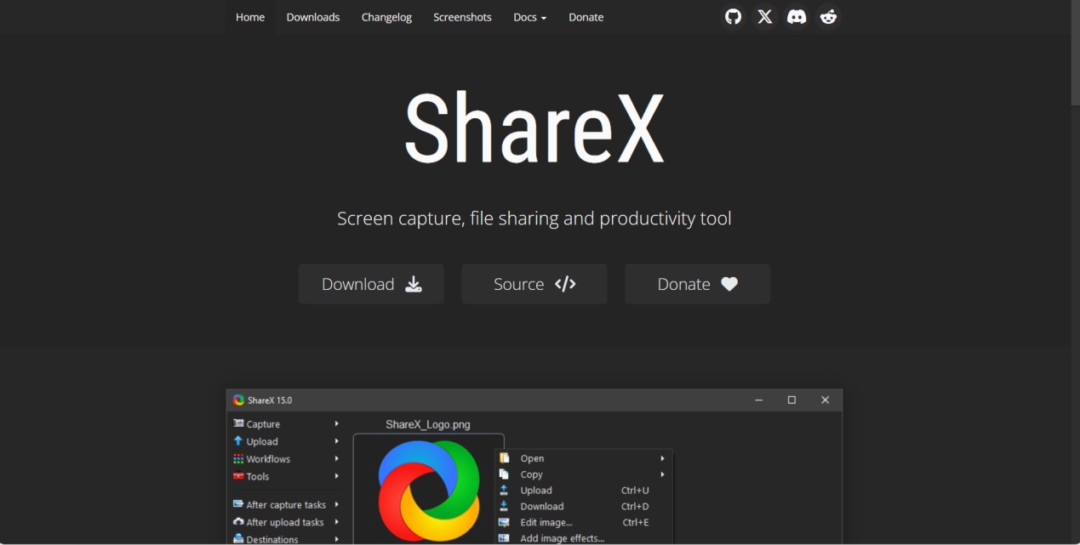Expand the Docs dropdown menu

click(530, 17)
